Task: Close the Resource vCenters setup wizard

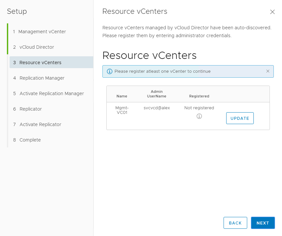Action: [x=272, y=12]
